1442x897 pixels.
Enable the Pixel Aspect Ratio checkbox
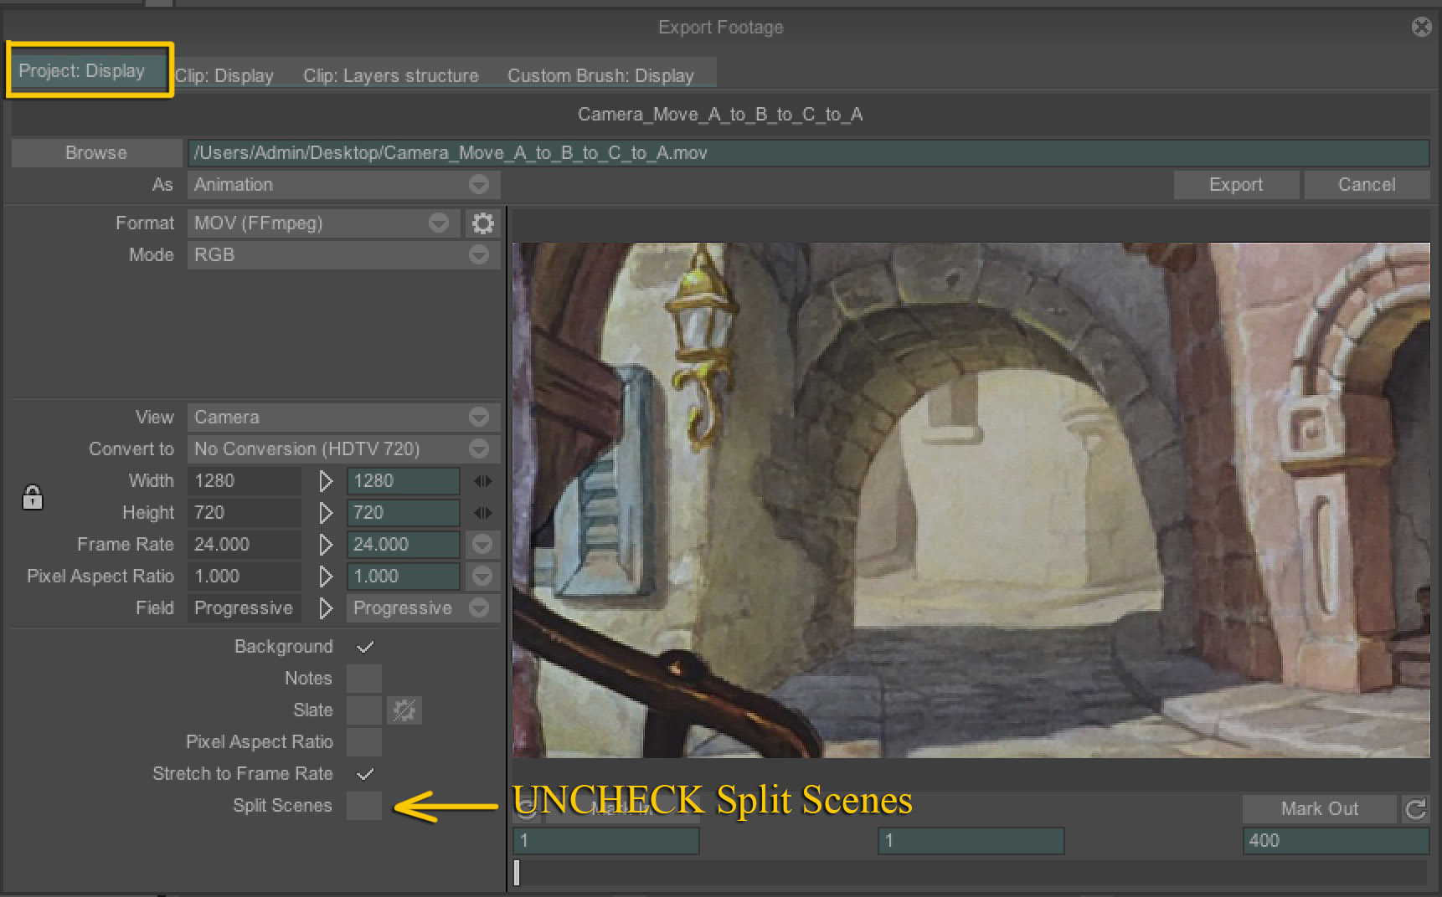point(364,742)
